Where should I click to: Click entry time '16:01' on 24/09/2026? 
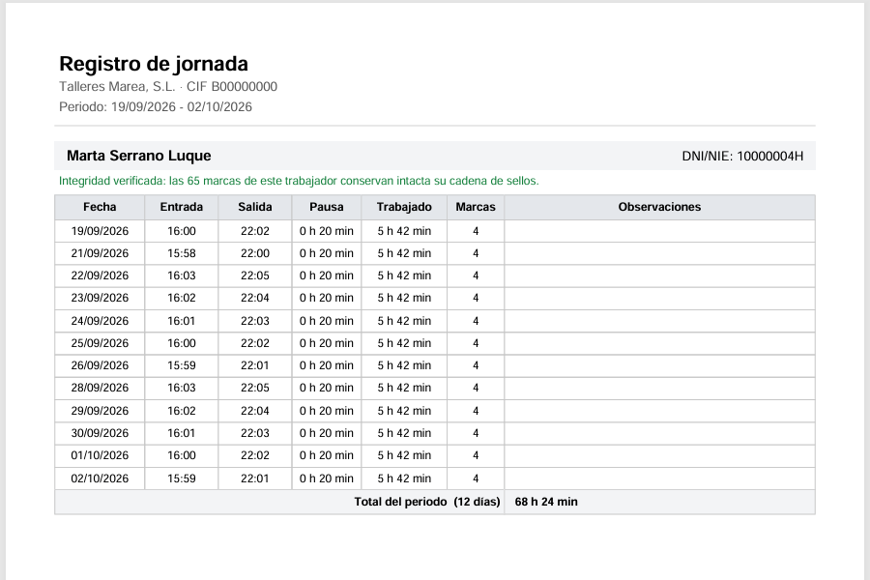[x=182, y=321]
